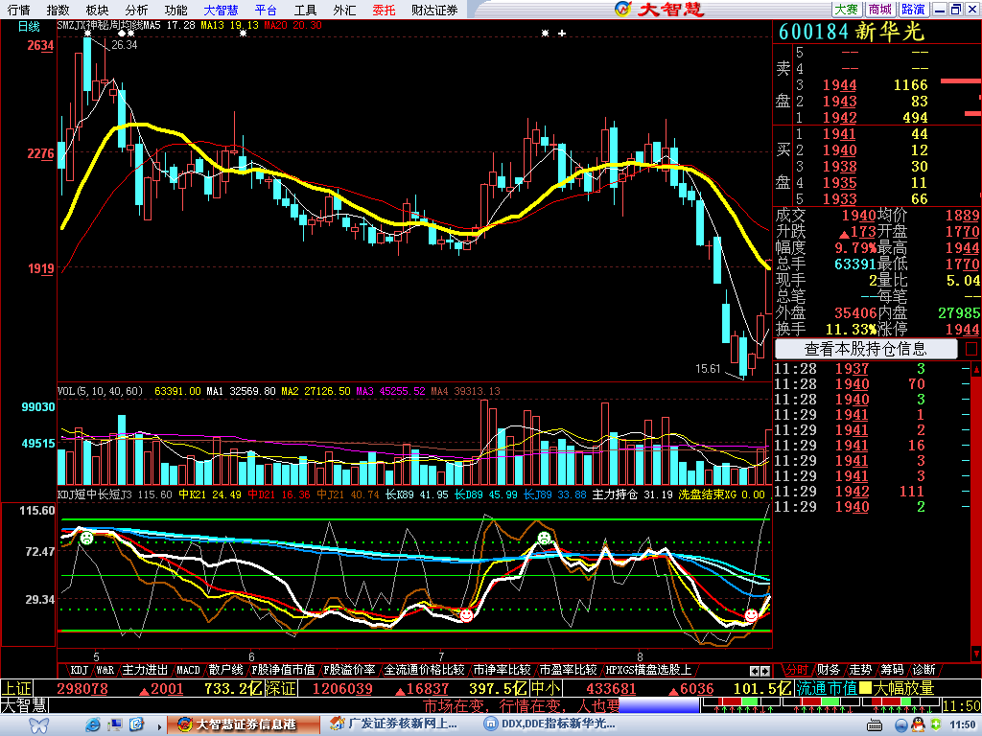Viewport: 982px width, 736px height.
Task: Select the F股溢价率 tab
Action: coord(349,670)
